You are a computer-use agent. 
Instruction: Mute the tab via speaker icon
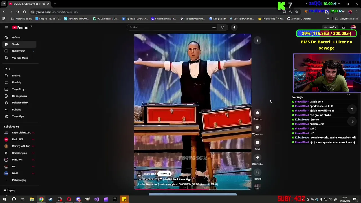click(x=43, y=4)
